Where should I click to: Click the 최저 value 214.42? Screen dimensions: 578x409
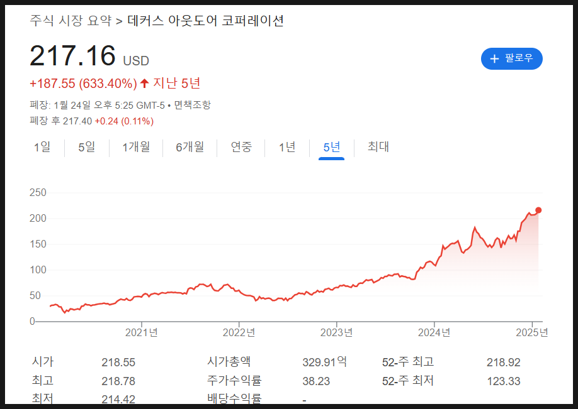pyautogui.click(x=118, y=399)
